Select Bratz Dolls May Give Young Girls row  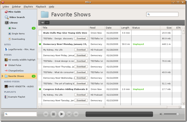click(x=110, y=33)
